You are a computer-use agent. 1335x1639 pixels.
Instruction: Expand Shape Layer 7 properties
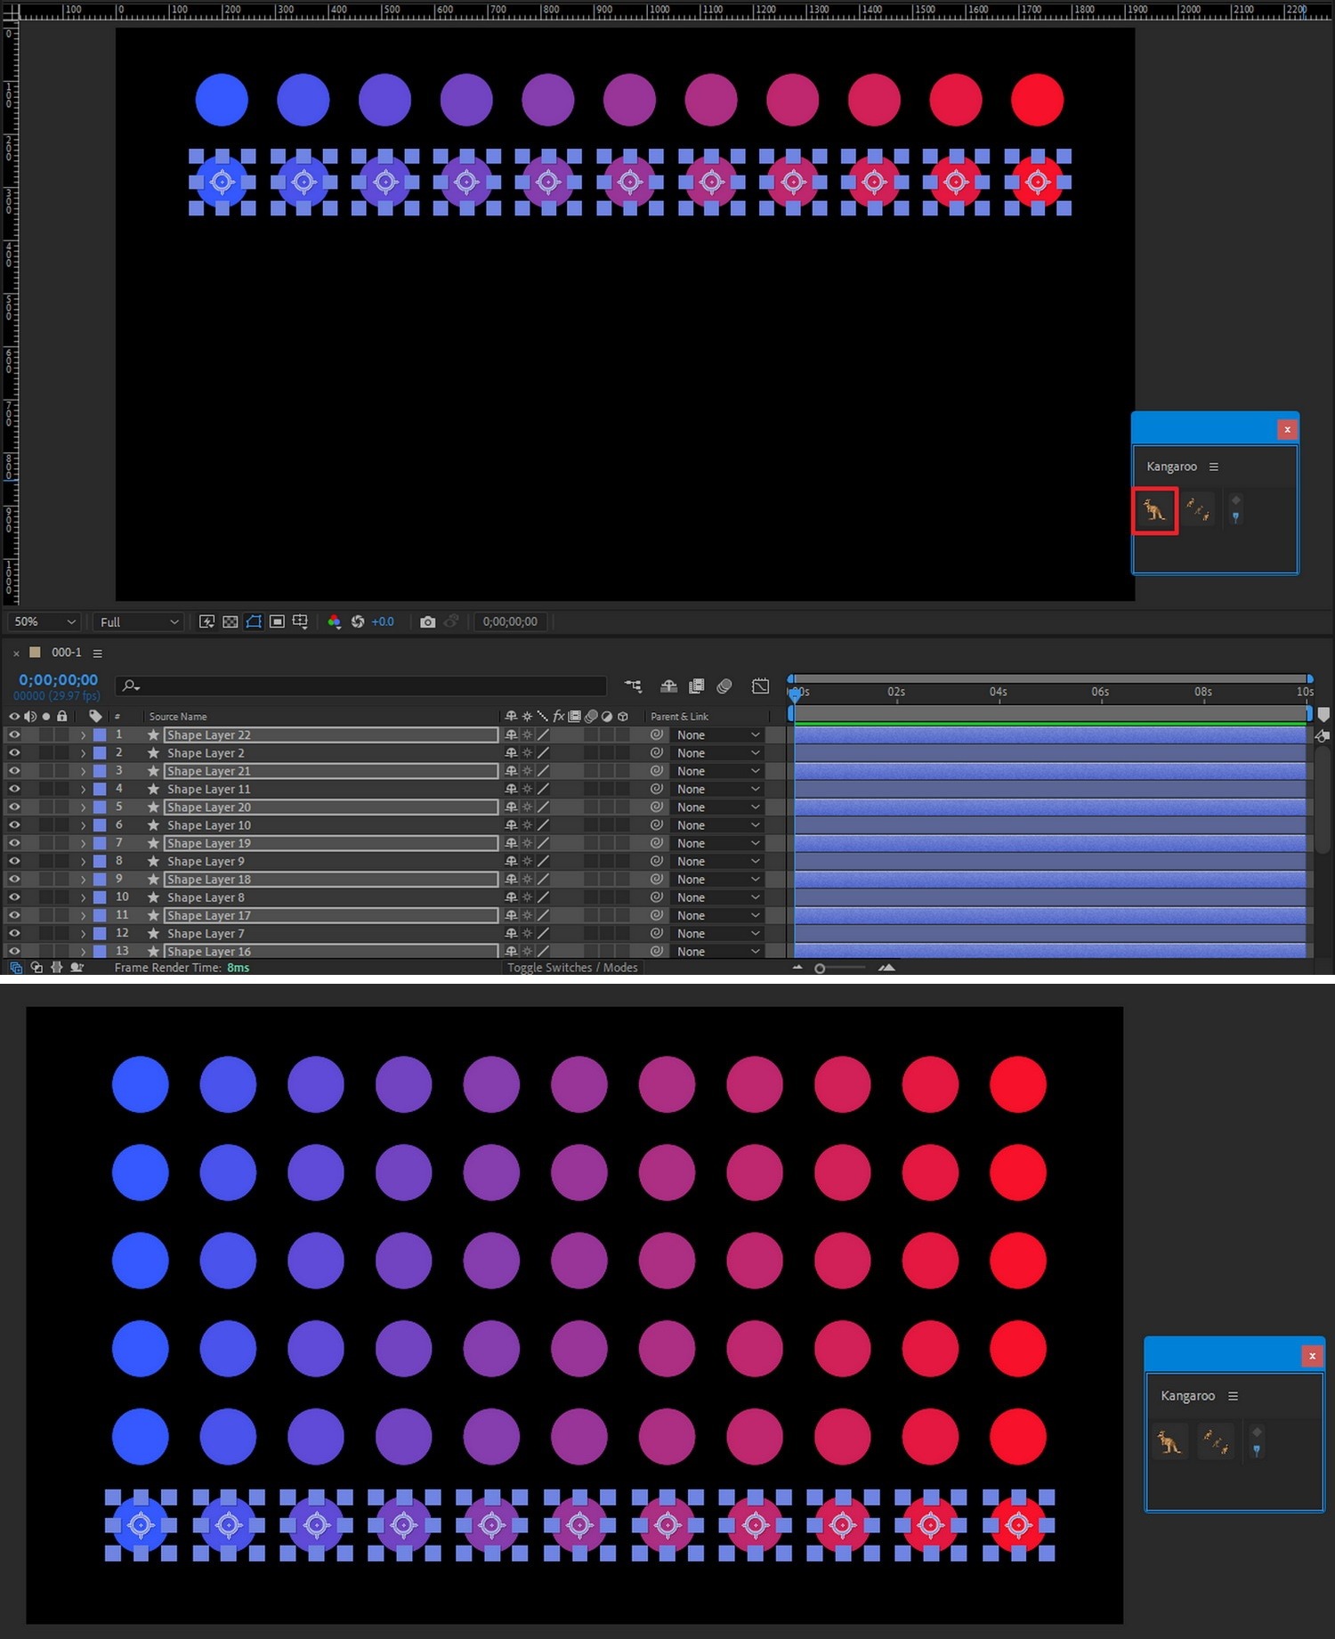tap(83, 933)
